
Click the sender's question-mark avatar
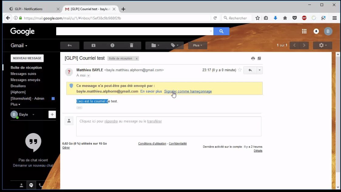pos(69,72)
